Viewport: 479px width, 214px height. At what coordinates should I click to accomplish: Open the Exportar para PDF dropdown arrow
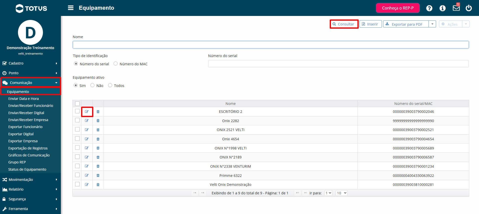[x=432, y=24]
